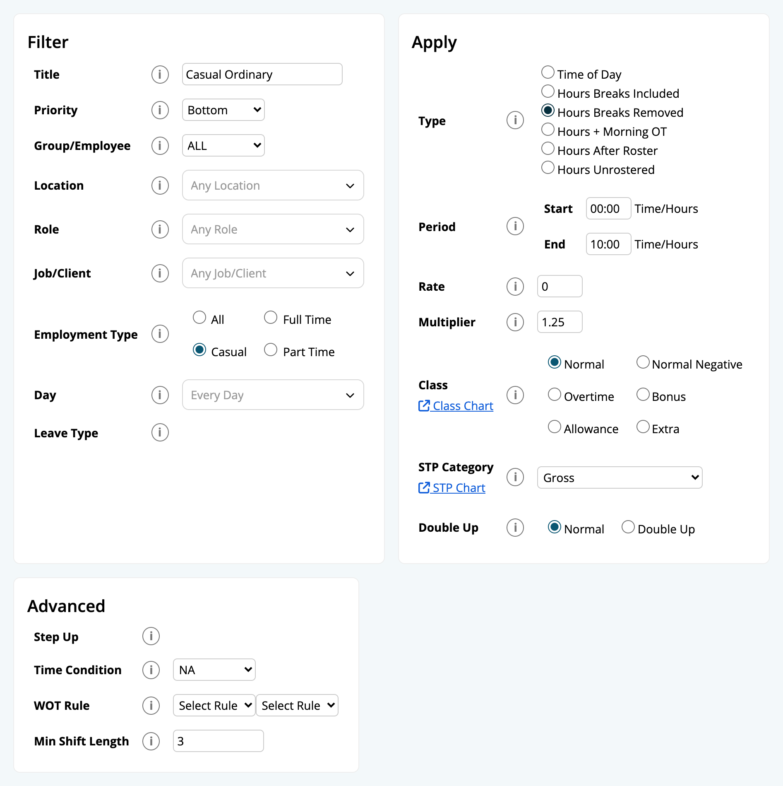Viewport: 783px width, 786px height.
Task: Show info for Leave Type
Action: 160,432
